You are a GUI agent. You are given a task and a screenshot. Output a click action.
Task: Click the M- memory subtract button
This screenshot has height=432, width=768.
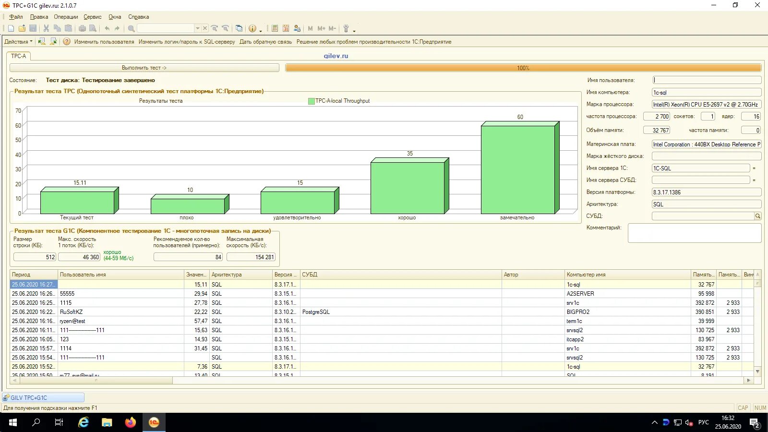[x=332, y=28]
